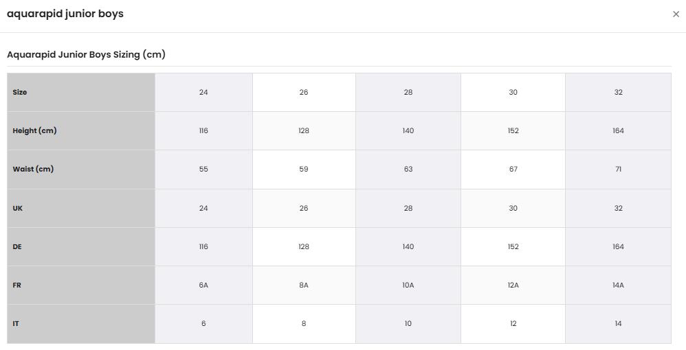Image resolution: width=686 pixels, height=350 pixels.
Task: Click size 24 in the Size row
Action: click(x=203, y=92)
